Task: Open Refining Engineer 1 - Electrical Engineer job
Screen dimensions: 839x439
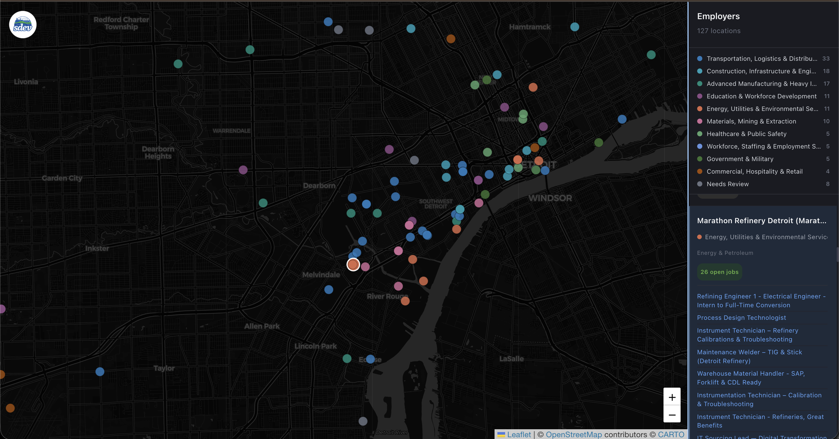Action: (761, 301)
